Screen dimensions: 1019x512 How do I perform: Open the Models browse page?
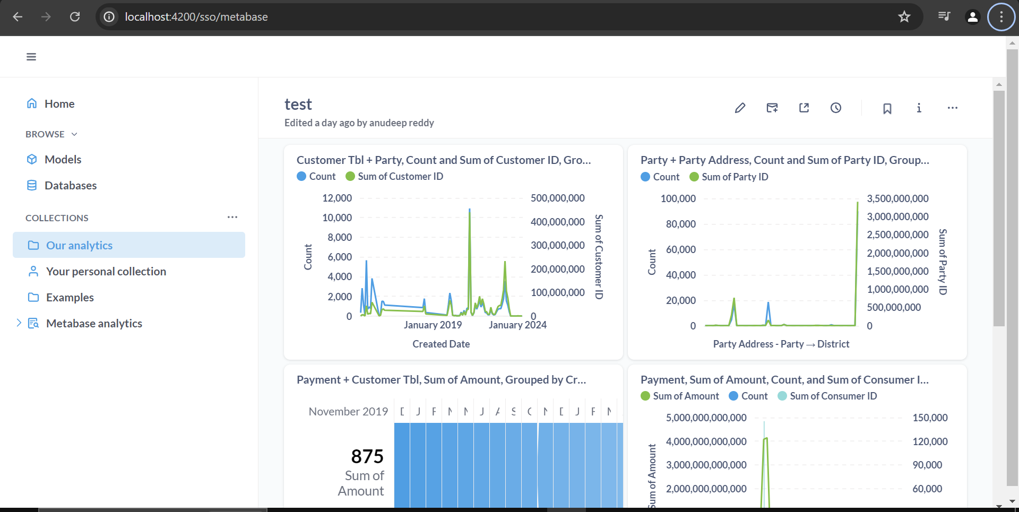pos(63,160)
